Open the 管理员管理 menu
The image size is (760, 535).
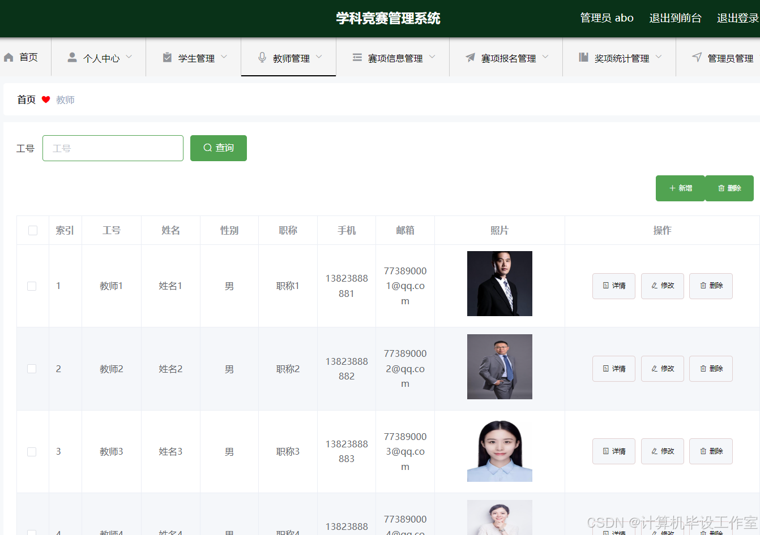(x=718, y=57)
